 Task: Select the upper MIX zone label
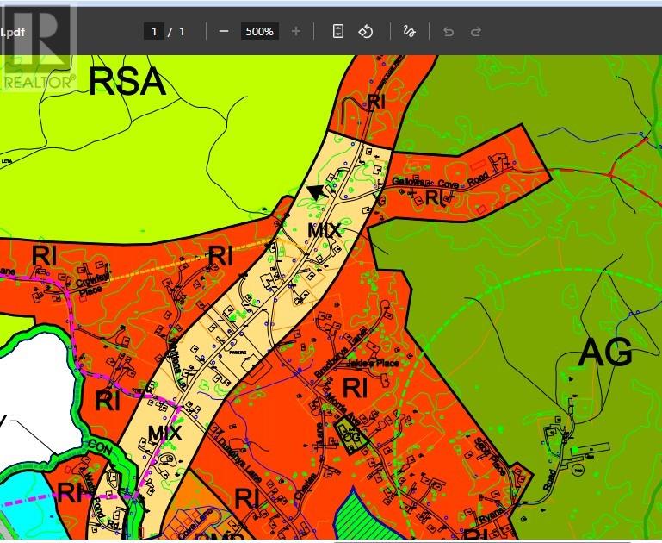pos(324,231)
